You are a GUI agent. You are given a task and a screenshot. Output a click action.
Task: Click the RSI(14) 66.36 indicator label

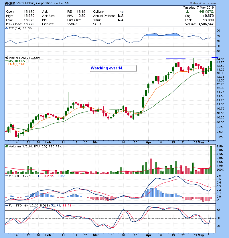(x=20, y=28)
